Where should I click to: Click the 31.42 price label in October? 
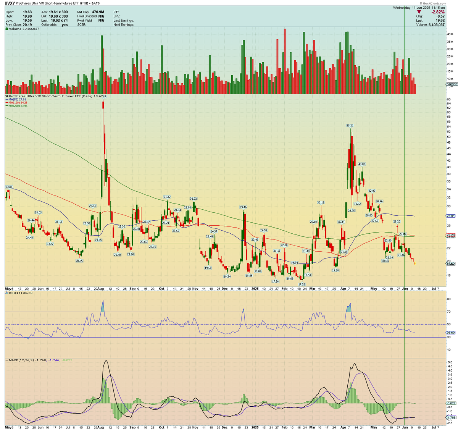[167, 197]
